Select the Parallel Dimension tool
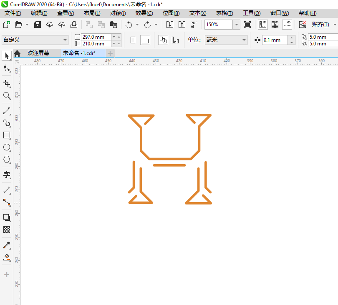 click(x=7, y=190)
